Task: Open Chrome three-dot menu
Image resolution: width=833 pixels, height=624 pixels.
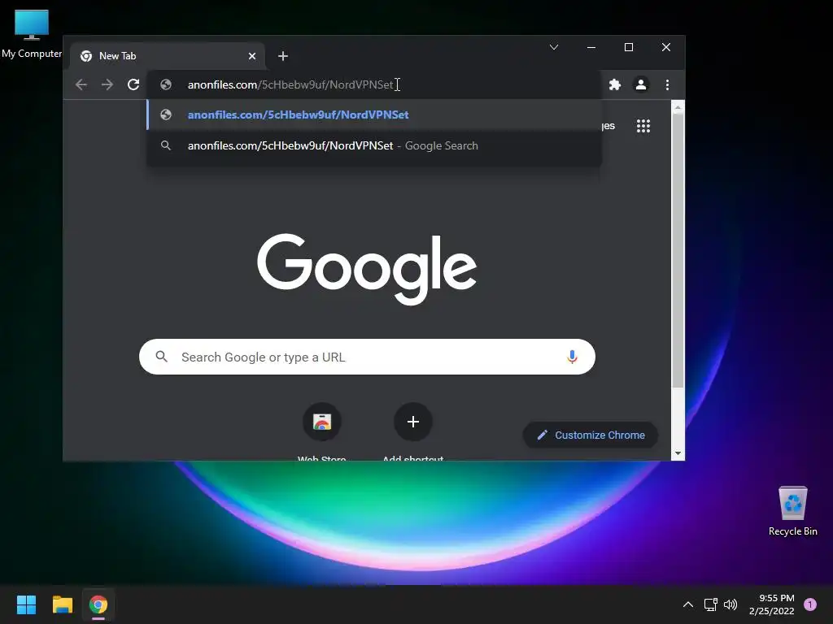Action: click(667, 84)
